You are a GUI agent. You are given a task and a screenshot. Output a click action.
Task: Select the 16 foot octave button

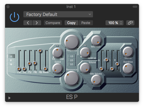click(x=11, y=64)
